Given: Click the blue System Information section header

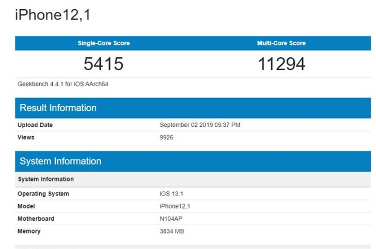Looking at the screenshot, I should 60,161.
